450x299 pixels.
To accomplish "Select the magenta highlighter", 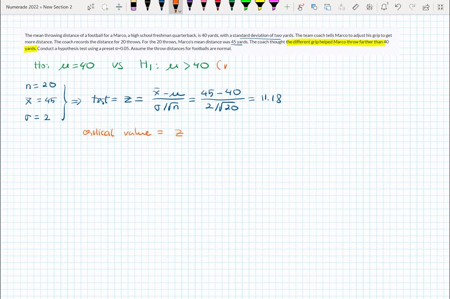I will click(274, 5).
